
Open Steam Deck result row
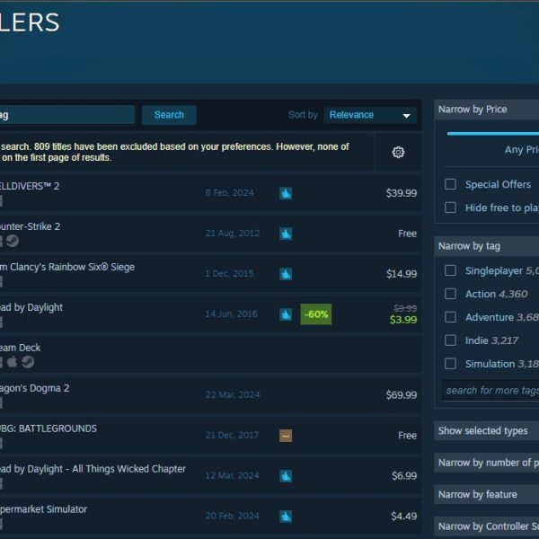(210, 355)
